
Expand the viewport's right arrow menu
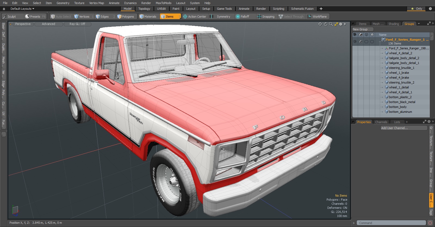coord(345,24)
